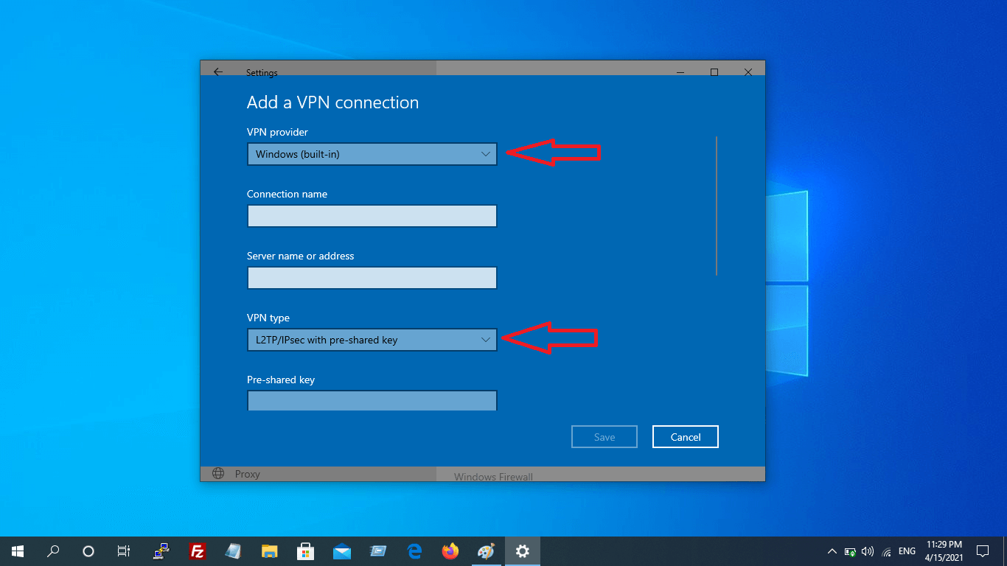Click the dialog's vertical scrollbar
1007x566 pixels.
pos(716,206)
